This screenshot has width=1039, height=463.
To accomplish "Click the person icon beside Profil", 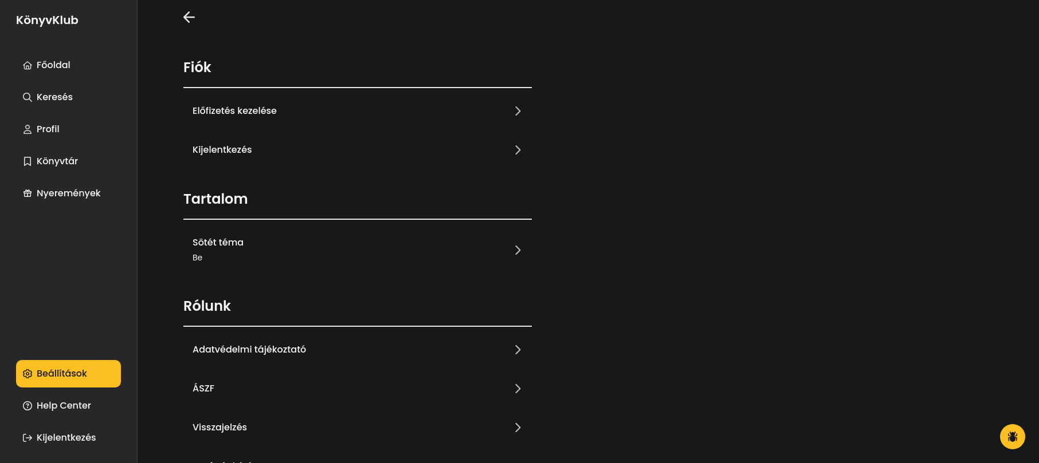I will pyautogui.click(x=27, y=129).
